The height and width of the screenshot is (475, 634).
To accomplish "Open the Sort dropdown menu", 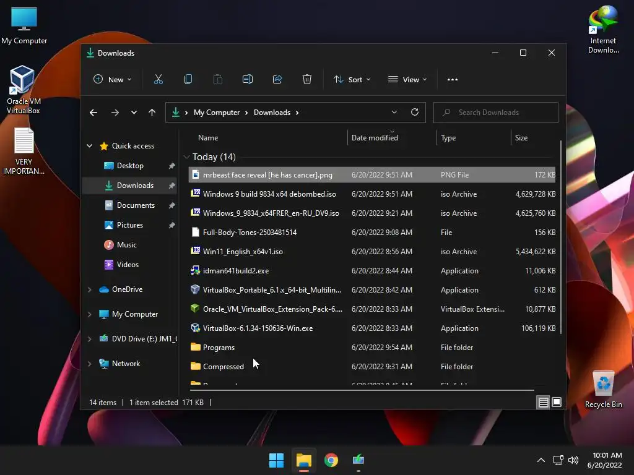I will tap(352, 80).
